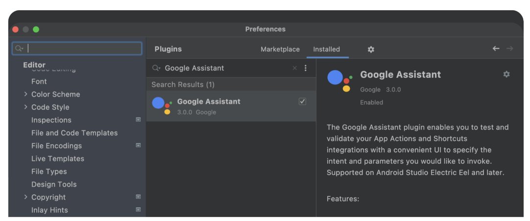Expand the Copyright tree node
The height and width of the screenshot is (221, 530).
tap(25, 197)
